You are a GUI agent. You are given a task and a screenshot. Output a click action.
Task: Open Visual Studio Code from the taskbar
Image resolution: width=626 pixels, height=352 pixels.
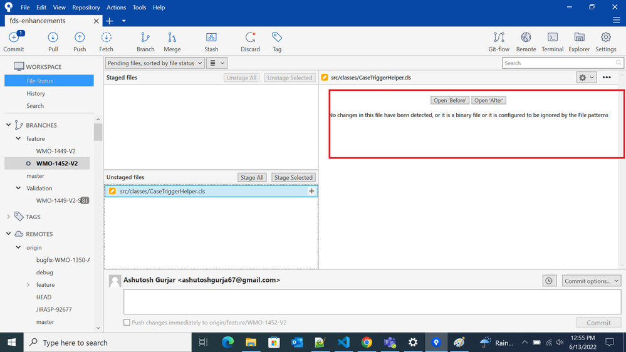(343, 342)
